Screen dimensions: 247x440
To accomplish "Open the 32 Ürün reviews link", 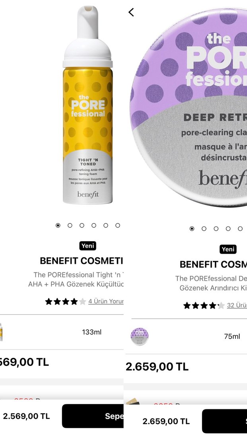I will coord(237,305).
